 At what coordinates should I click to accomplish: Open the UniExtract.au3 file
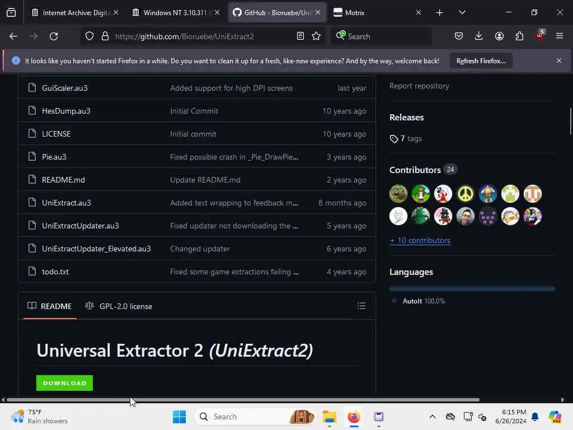click(x=67, y=203)
